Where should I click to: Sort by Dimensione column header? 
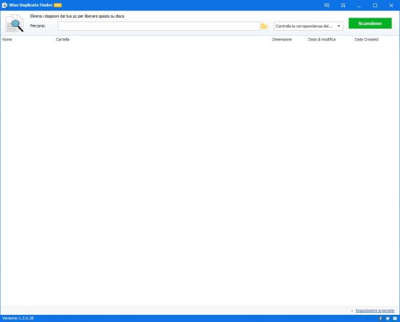pyautogui.click(x=282, y=40)
